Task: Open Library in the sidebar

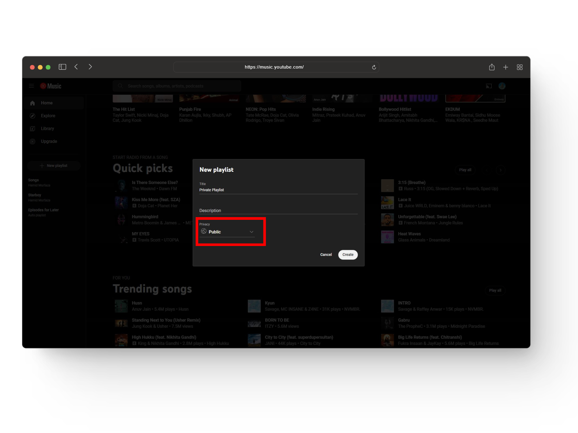Action: (47, 129)
